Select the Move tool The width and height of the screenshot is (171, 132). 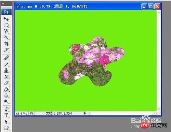click(6, 19)
